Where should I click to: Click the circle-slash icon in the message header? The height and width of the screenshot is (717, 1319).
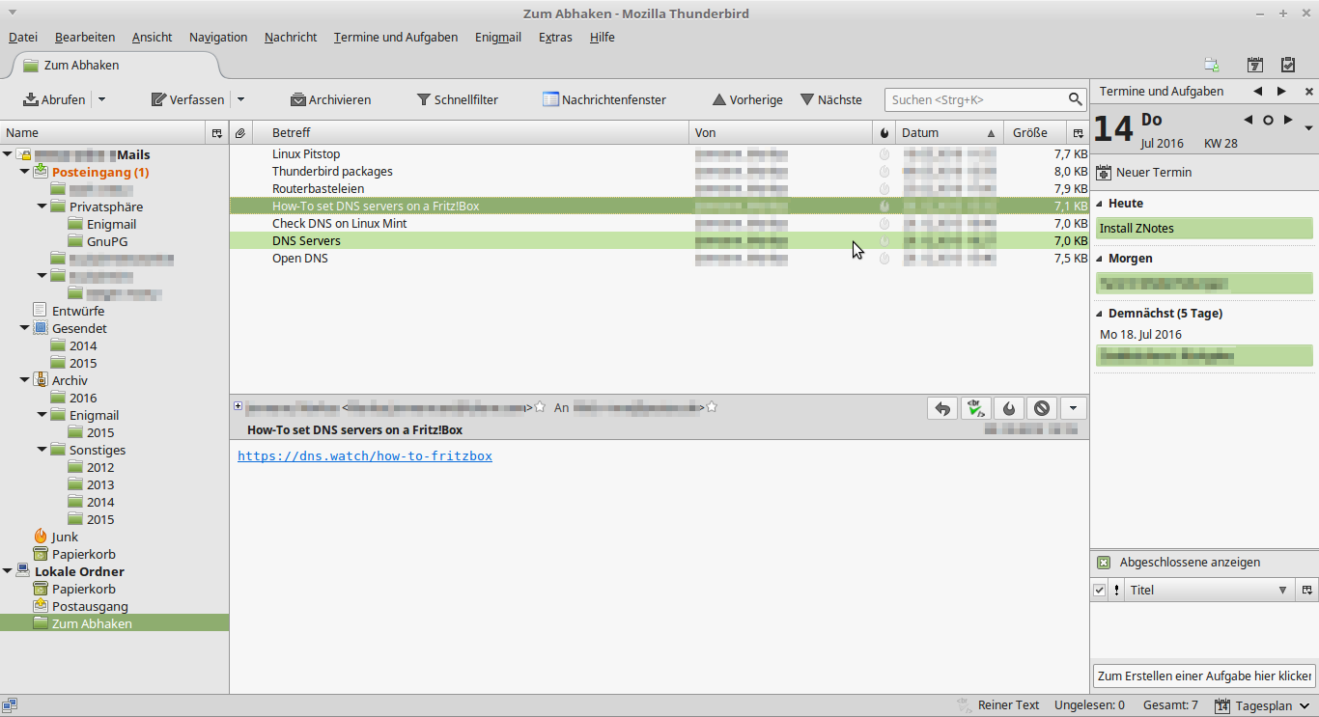(1042, 408)
